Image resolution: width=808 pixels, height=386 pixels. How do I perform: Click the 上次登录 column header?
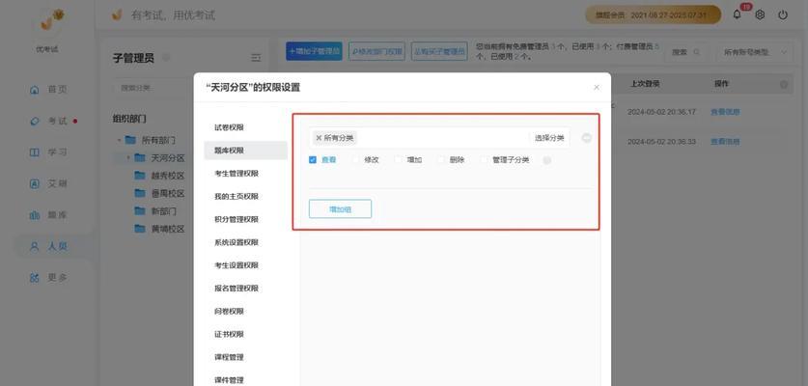(x=645, y=84)
